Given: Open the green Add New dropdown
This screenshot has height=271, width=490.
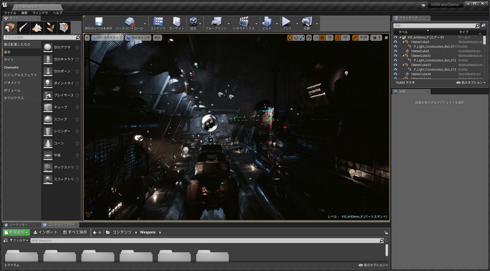Looking at the screenshot, I should [x=16, y=232].
